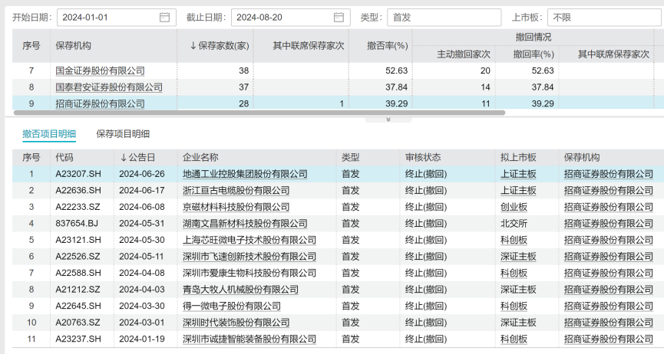Select code cell A23207.SH
The height and width of the screenshot is (354, 664).
[x=78, y=174]
